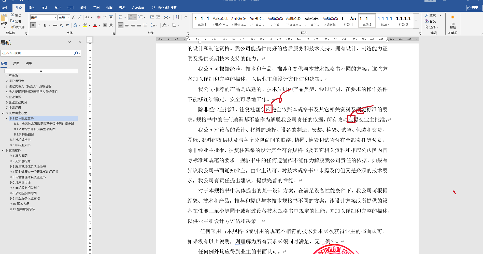483x254 pixels.
Task: Apply the 标题 3 style
Action: click(202, 21)
